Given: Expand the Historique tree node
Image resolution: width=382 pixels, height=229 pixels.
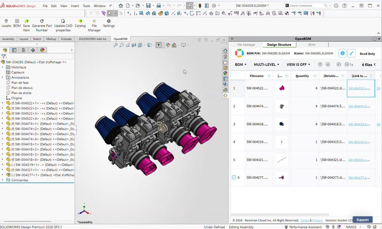Looking at the screenshot, I should [3, 67].
